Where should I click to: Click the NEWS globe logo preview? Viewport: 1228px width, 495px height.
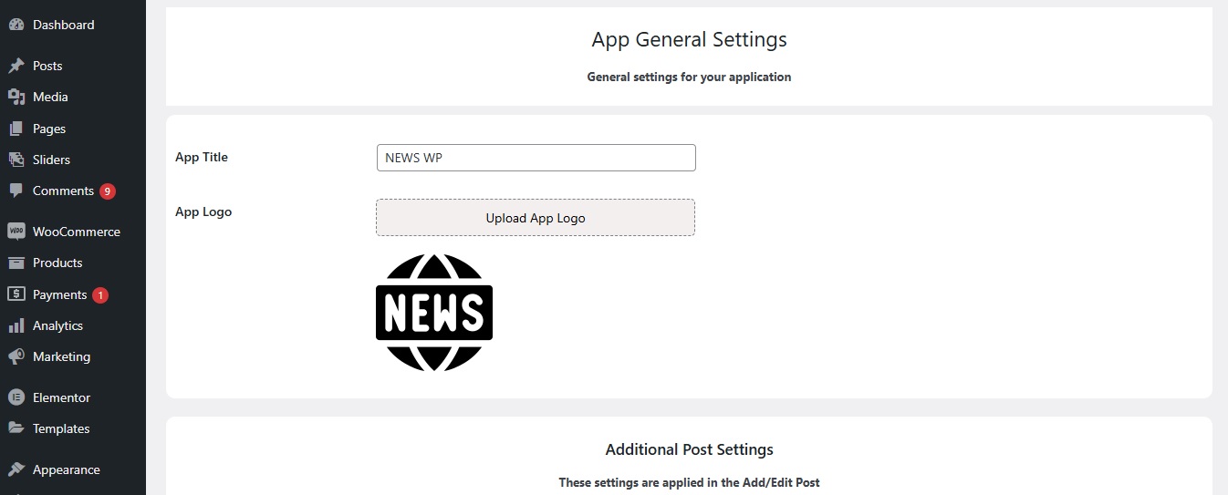[x=434, y=313]
